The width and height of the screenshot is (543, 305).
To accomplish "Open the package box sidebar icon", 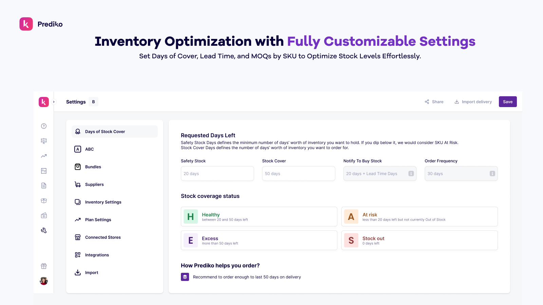I will 44,201.
